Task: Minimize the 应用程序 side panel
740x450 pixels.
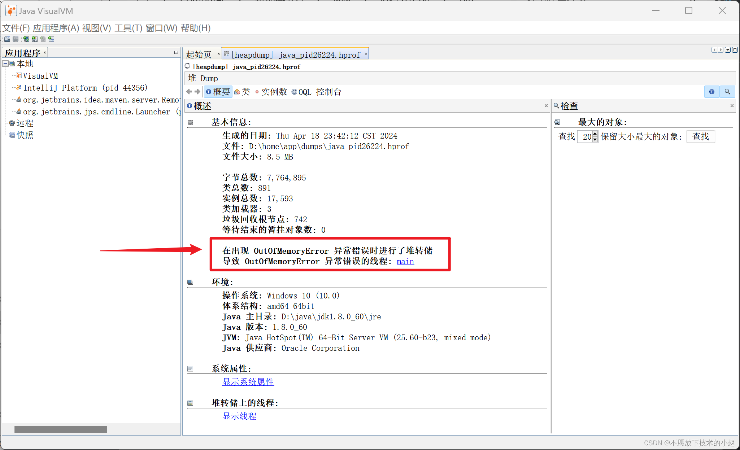Action: pyautogui.click(x=176, y=53)
